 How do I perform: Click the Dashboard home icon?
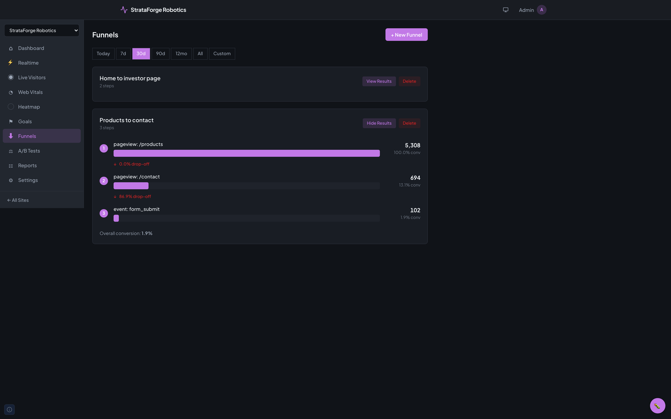11,48
